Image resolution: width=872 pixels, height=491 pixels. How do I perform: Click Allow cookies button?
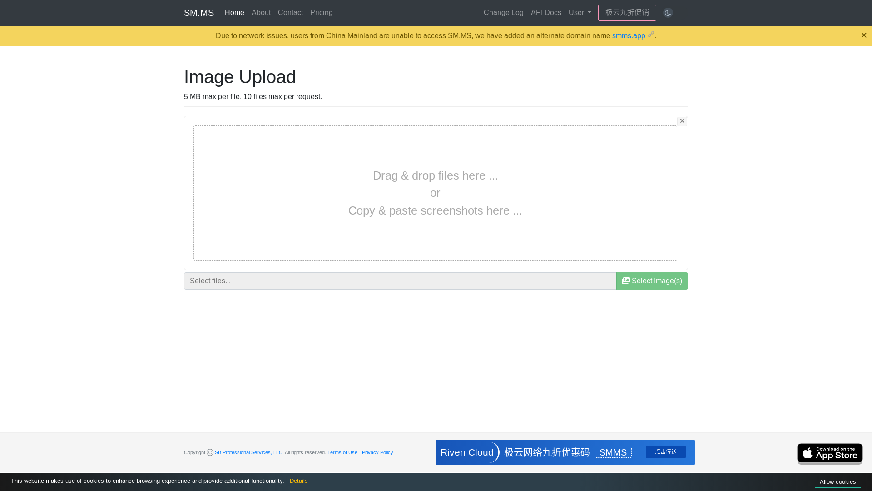click(x=837, y=482)
